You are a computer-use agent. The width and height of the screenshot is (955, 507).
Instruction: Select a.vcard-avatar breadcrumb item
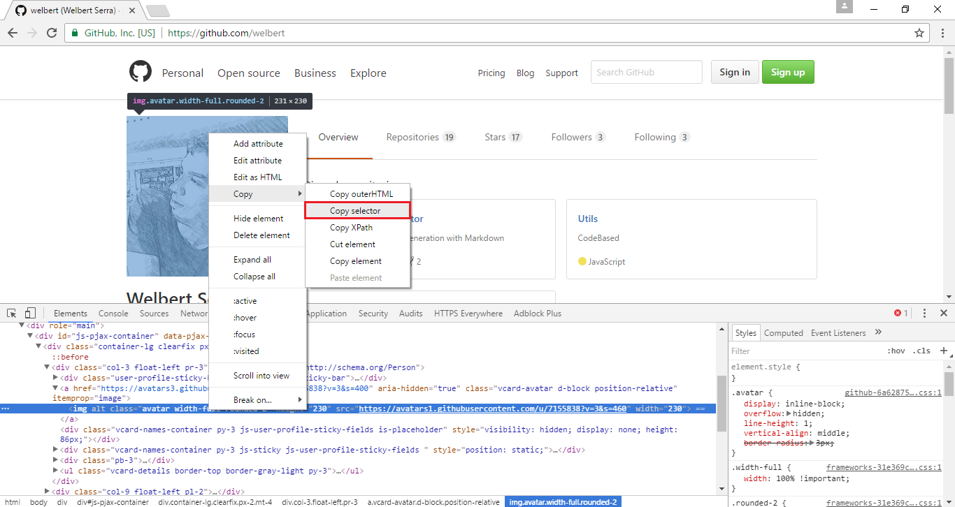pyautogui.click(x=433, y=502)
